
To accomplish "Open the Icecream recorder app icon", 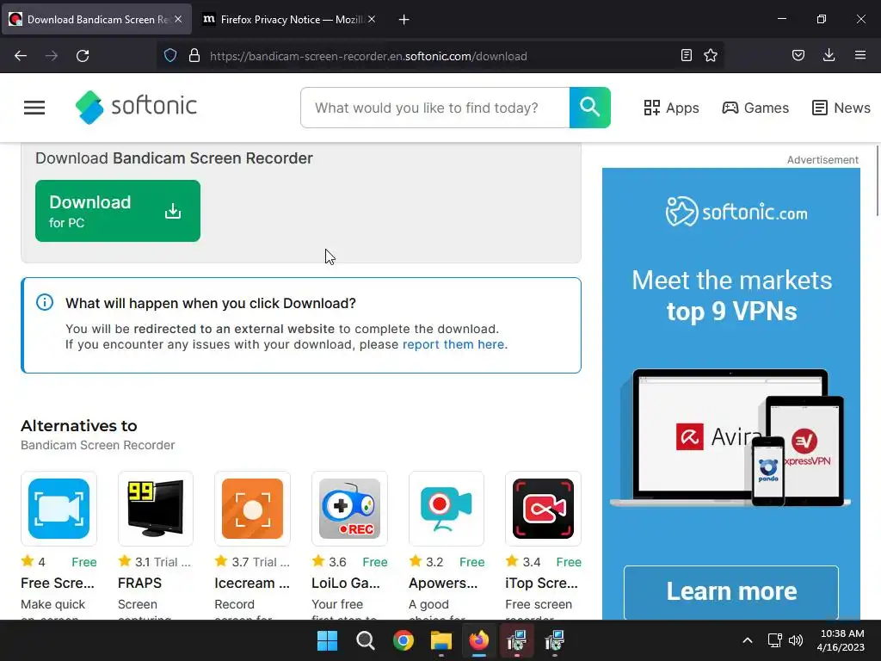I will click(252, 509).
